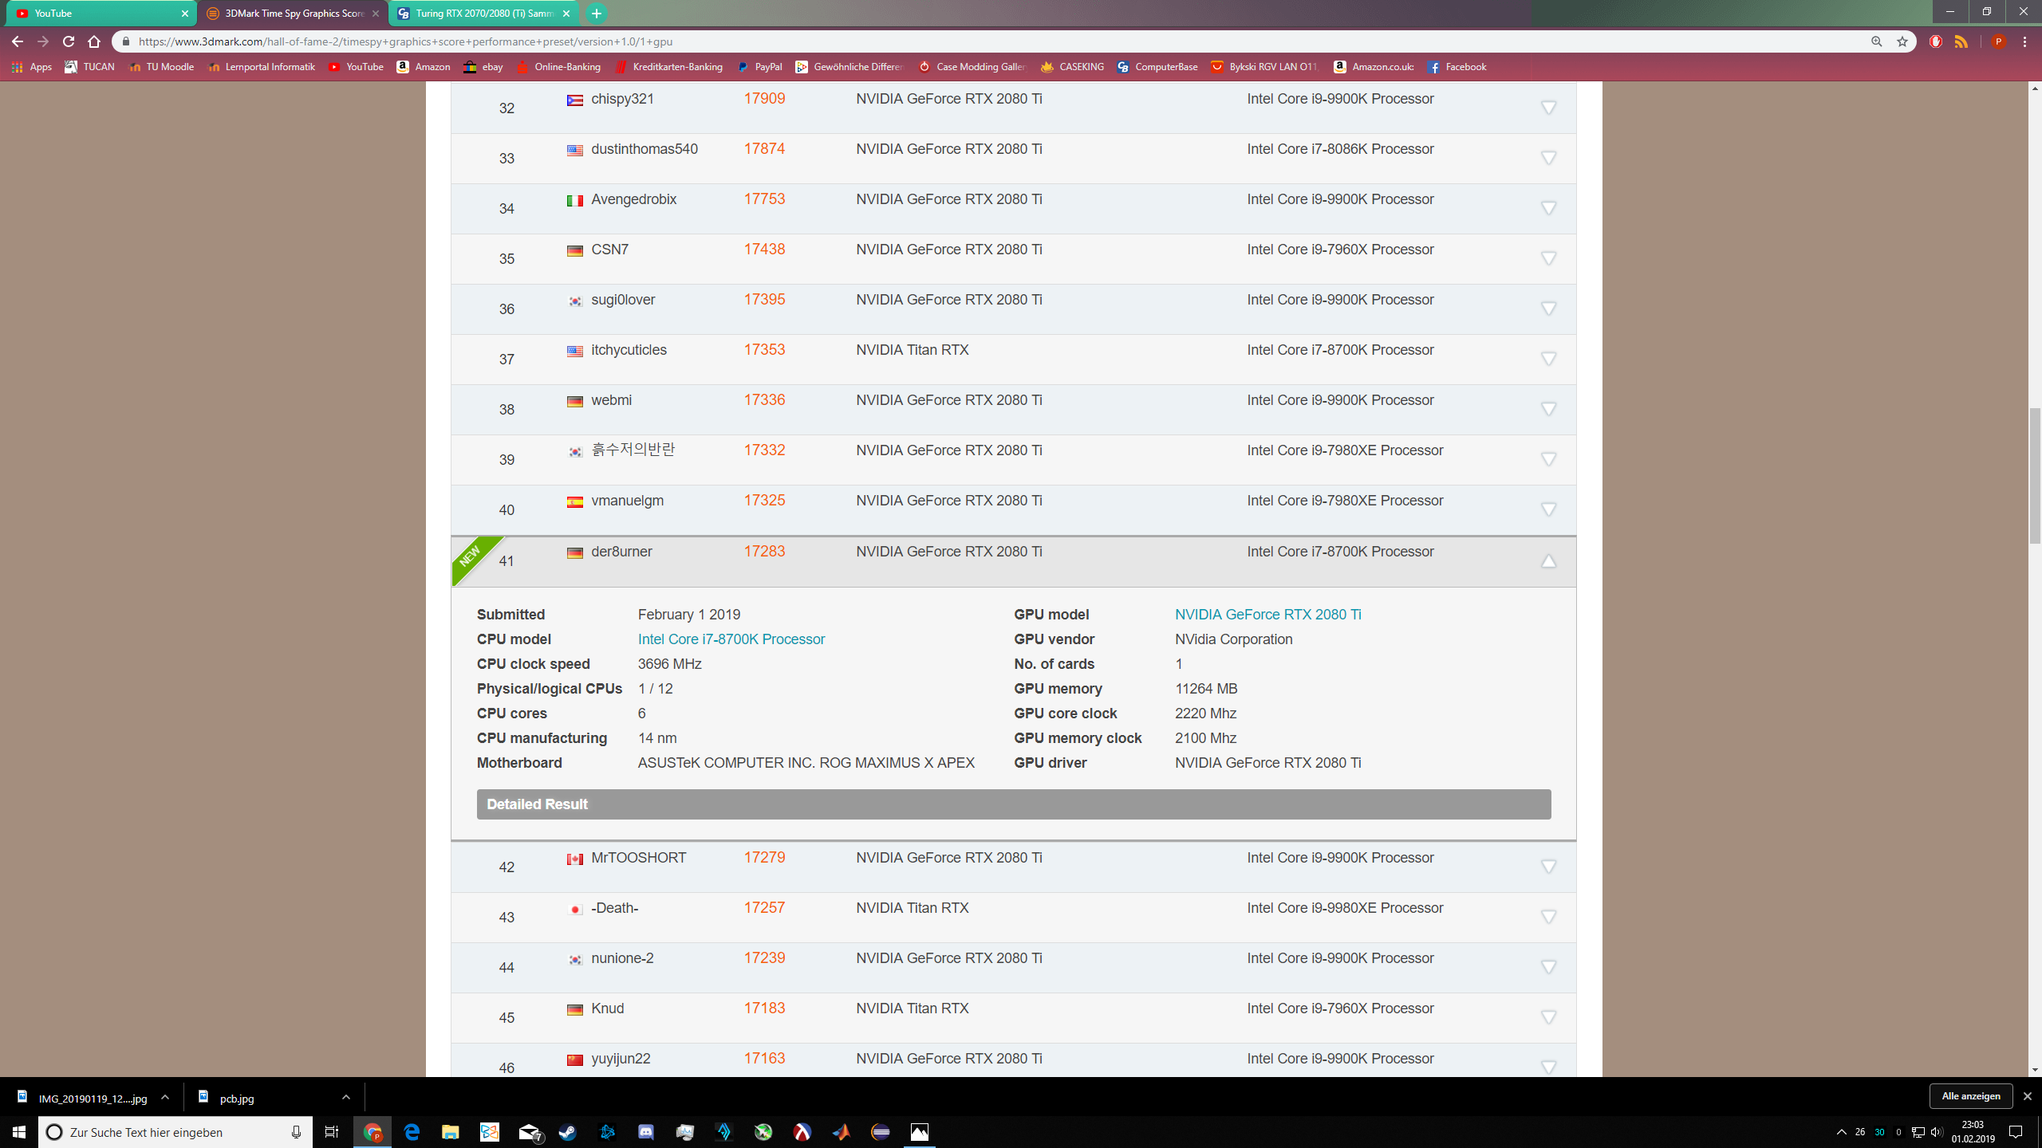The image size is (2042, 1148).
Task: Open the Intel Core i7-8700K Processor link
Action: [x=731, y=639]
